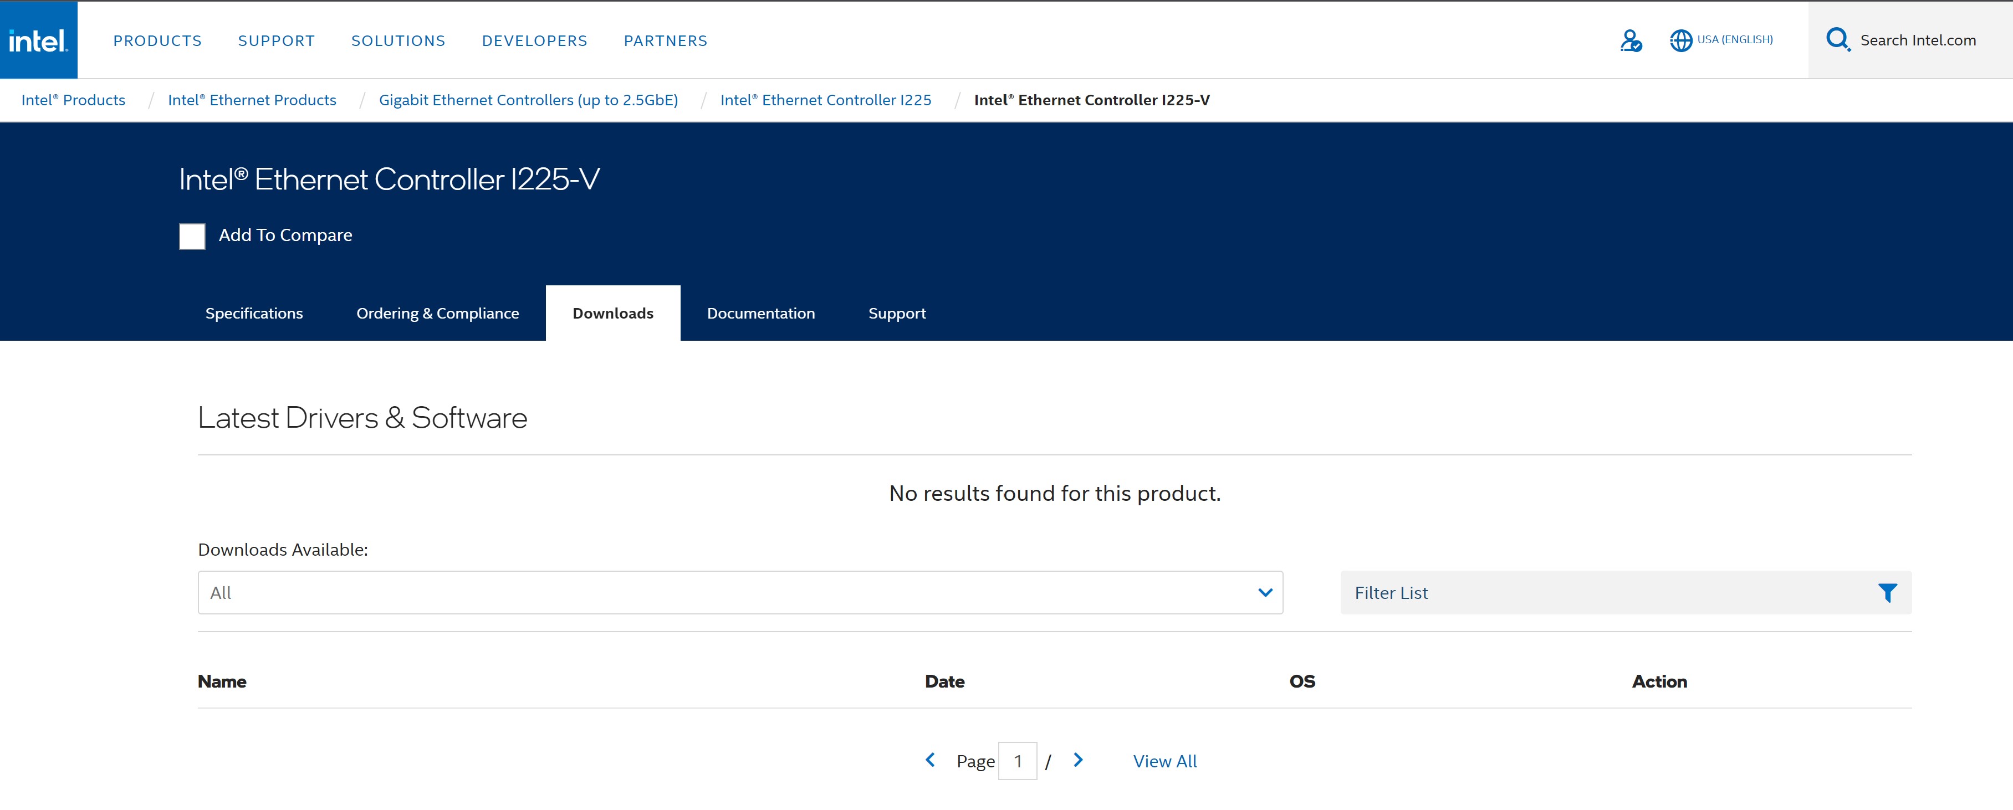Open Gigabit Ethernet Controllers breadcrumb link
This screenshot has width=2013, height=810.
coord(528,100)
